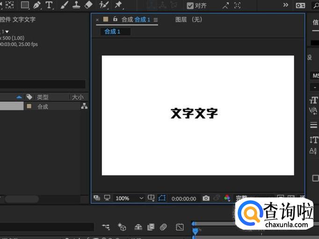Toggle motion blur for all layers
Viewport: 319px width, 239px height.
(x=163, y=227)
